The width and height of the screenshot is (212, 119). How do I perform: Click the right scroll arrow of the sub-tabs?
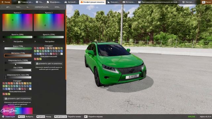[64, 7]
